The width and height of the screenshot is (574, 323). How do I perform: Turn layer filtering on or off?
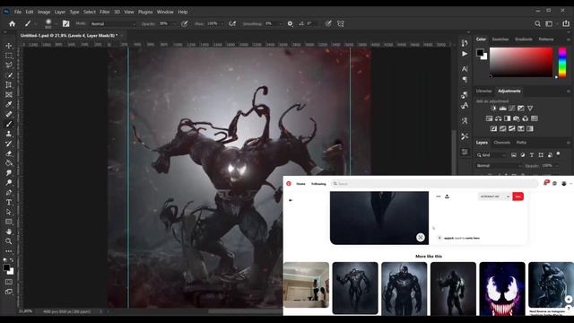(558, 154)
